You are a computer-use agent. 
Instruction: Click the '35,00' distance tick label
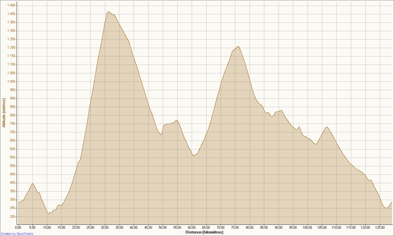tap(120, 227)
